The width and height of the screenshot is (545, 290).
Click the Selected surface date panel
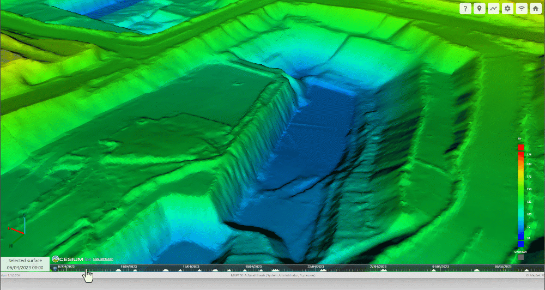[25, 264]
